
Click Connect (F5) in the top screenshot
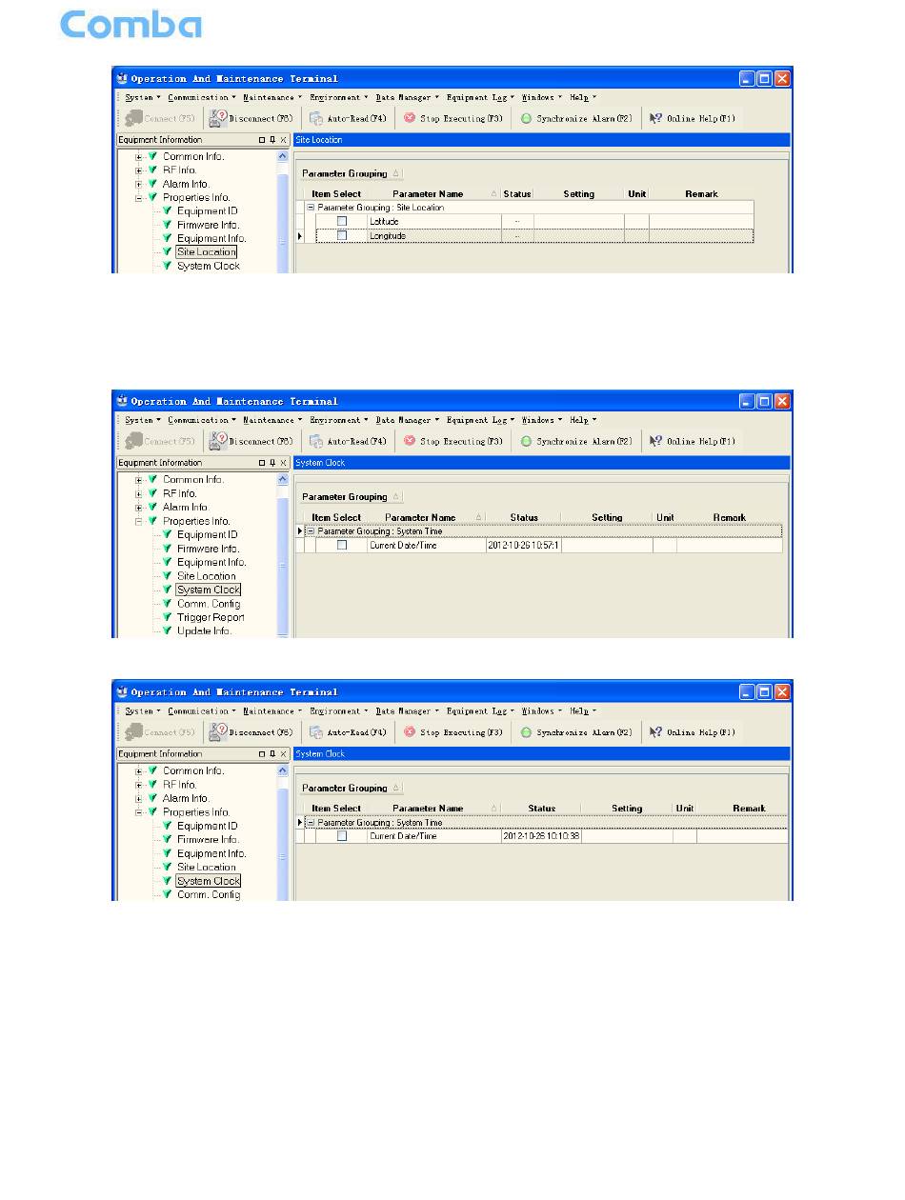click(158, 119)
